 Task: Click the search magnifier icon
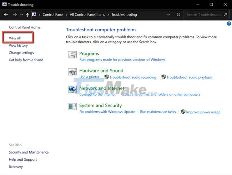226,15
